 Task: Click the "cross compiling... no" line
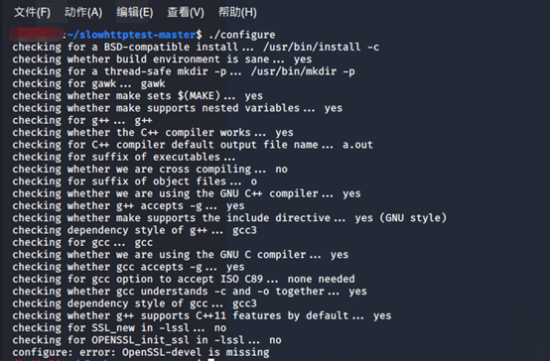[x=150, y=170]
